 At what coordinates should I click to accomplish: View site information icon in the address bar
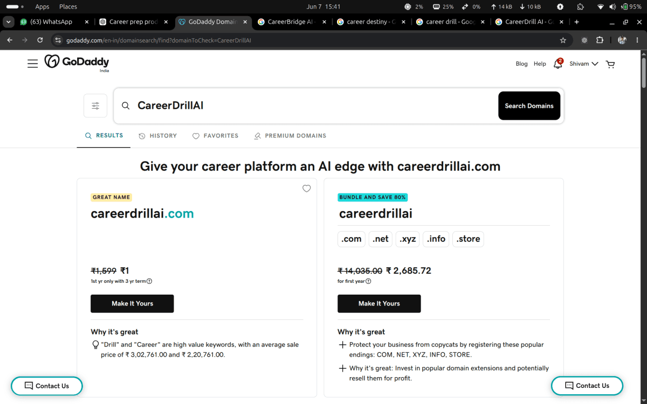pos(58,40)
